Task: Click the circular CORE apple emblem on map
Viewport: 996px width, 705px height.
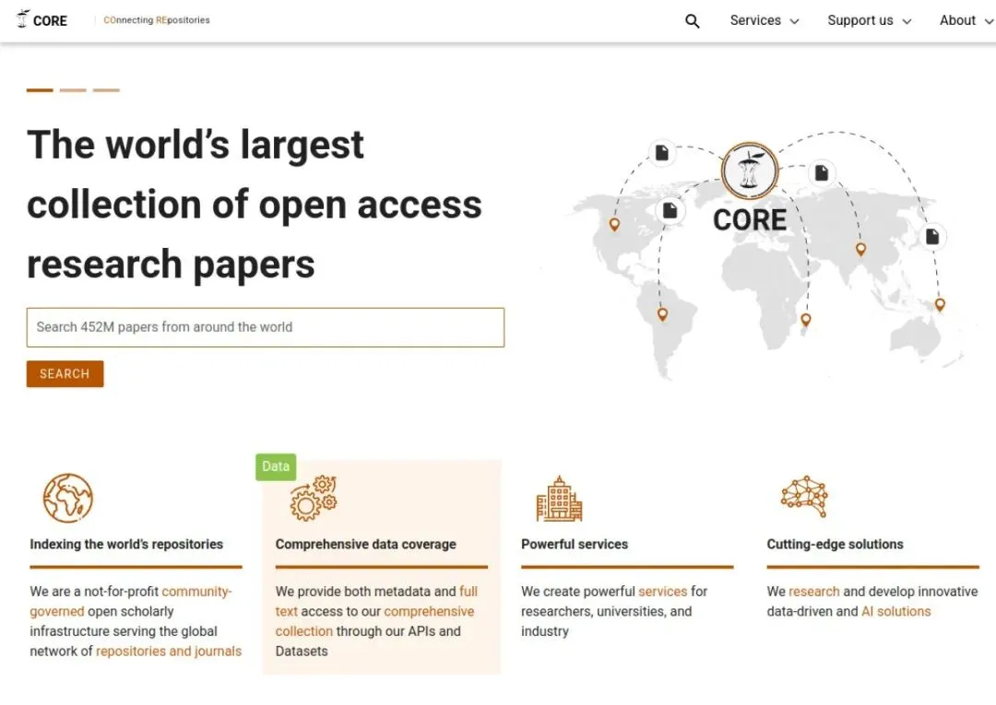Action: click(x=750, y=170)
